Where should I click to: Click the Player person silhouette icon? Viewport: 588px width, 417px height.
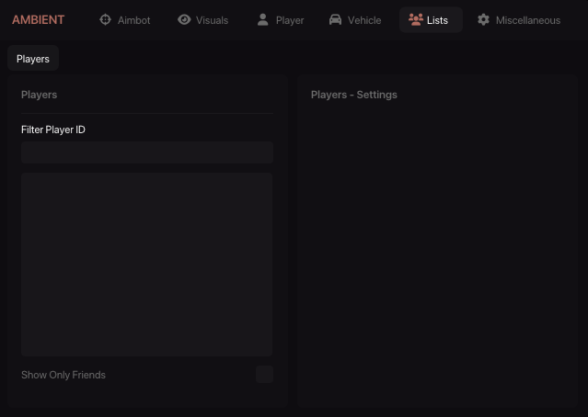pyautogui.click(x=263, y=20)
